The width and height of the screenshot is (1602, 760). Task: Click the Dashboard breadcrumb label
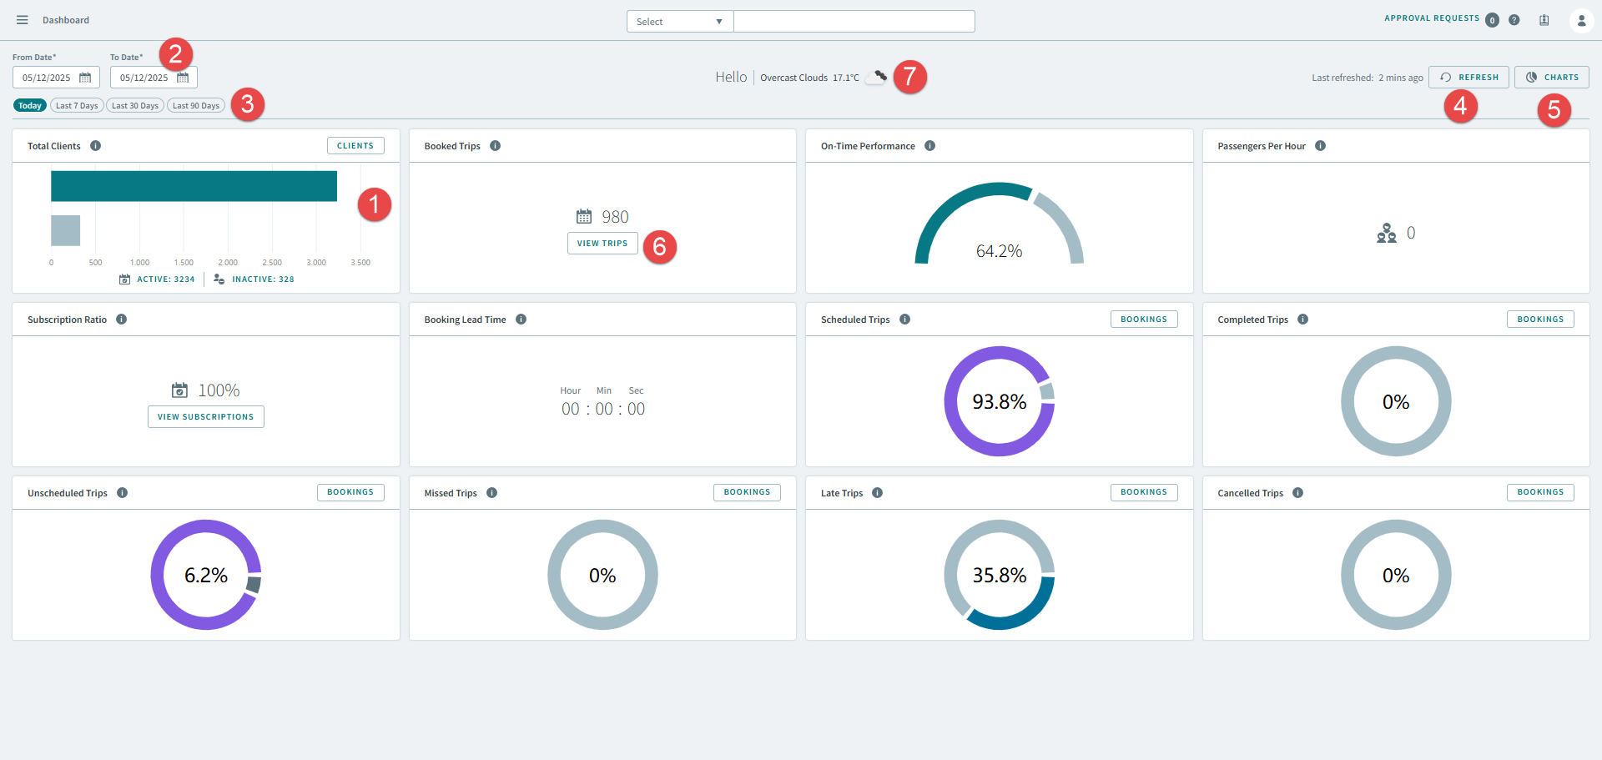(x=66, y=20)
